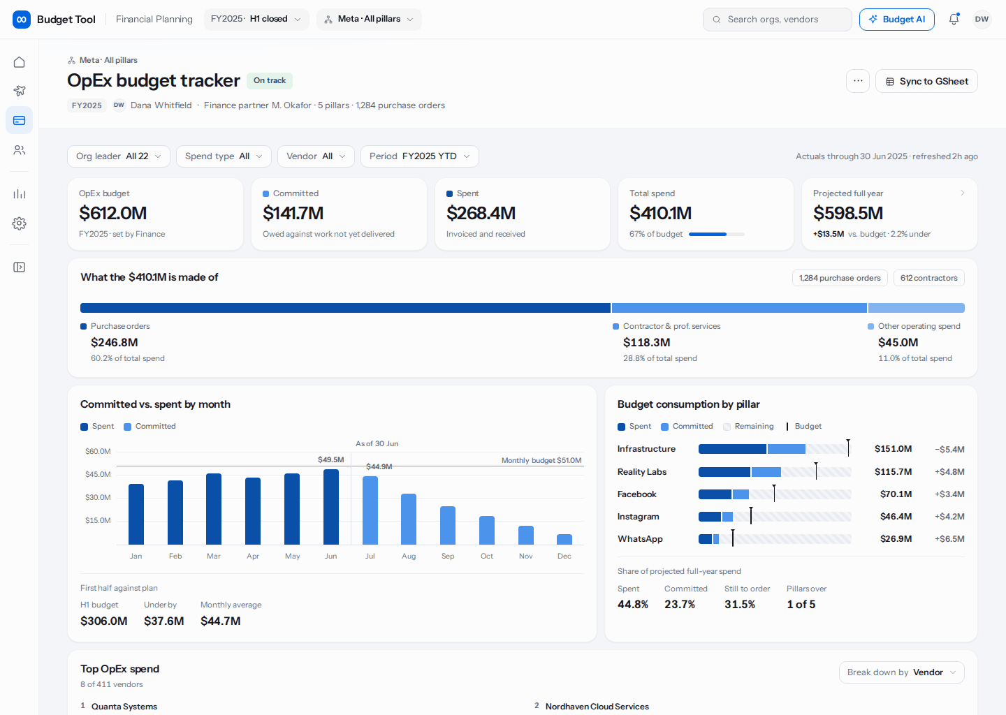The image size is (1006, 715).
Task: Go to Financial Planning in top nav
Action: (x=154, y=20)
